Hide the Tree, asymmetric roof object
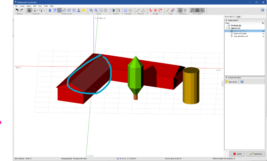 (x=263, y=36)
